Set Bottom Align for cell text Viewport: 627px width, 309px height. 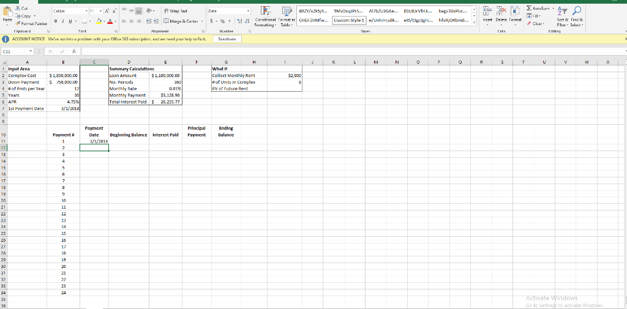[138, 12]
